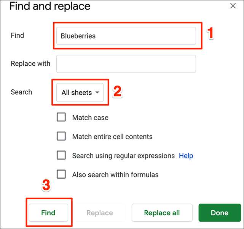Click the Also search within formulas label
Image resolution: width=244 pixels, height=229 pixels.
(115, 175)
